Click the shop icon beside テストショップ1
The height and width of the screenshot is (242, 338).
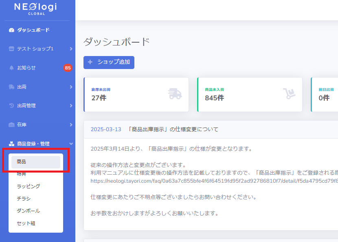click(11, 49)
